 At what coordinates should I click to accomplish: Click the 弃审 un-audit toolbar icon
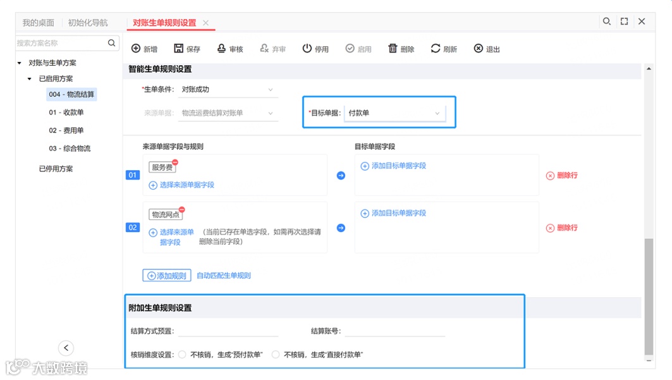click(x=264, y=49)
